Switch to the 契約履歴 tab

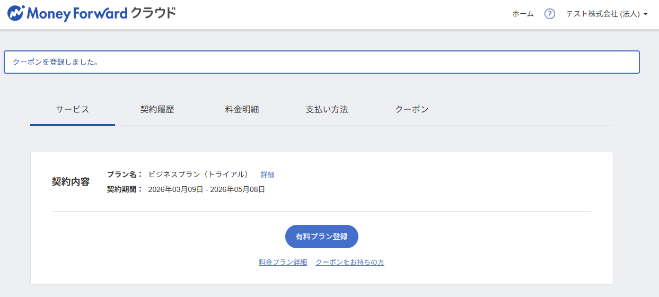(157, 110)
